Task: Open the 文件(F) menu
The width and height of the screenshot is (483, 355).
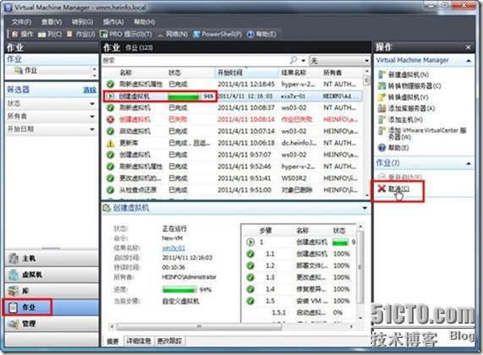Action: click(x=21, y=22)
